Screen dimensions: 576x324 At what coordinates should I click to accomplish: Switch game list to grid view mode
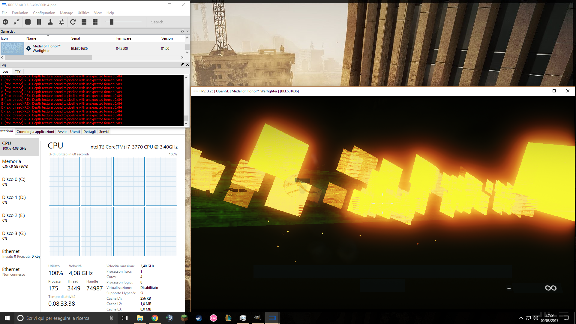coord(95,22)
